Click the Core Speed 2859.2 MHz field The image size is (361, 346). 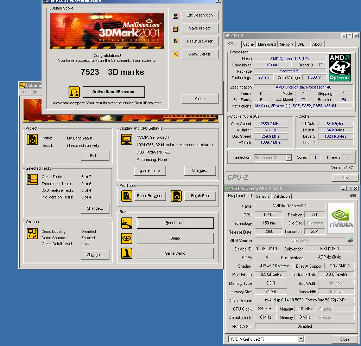click(x=271, y=124)
